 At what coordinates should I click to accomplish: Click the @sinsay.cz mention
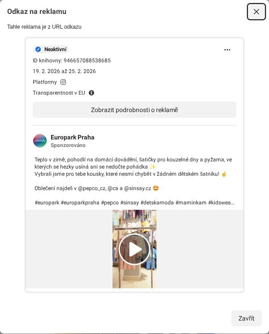pos(138,188)
